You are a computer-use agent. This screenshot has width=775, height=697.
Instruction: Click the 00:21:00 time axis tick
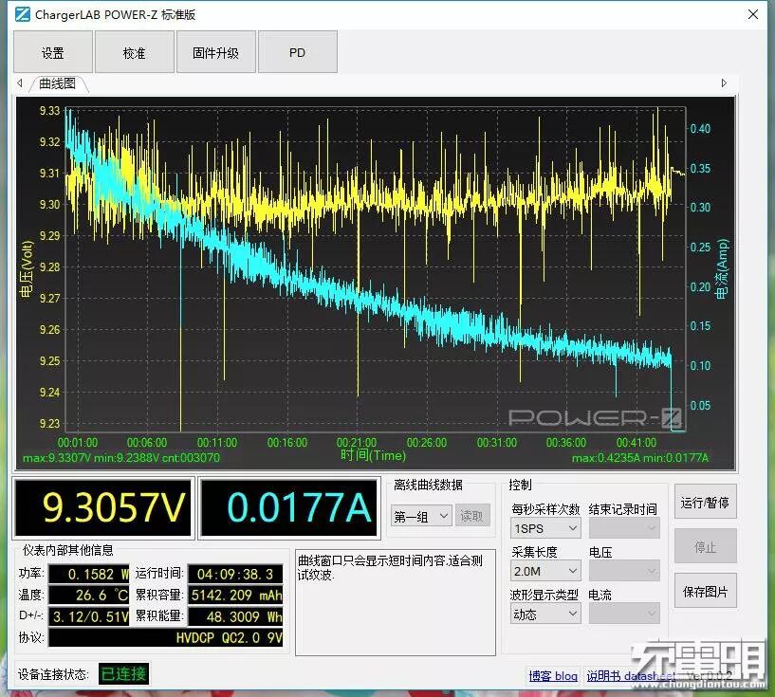(x=357, y=442)
